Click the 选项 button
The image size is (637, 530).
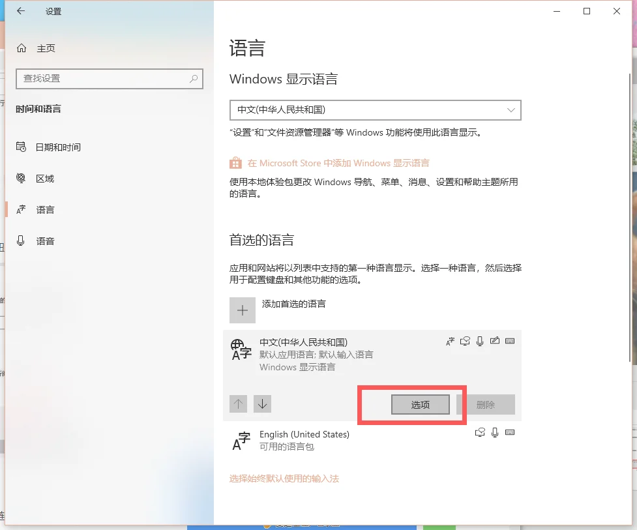tap(421, 404)
